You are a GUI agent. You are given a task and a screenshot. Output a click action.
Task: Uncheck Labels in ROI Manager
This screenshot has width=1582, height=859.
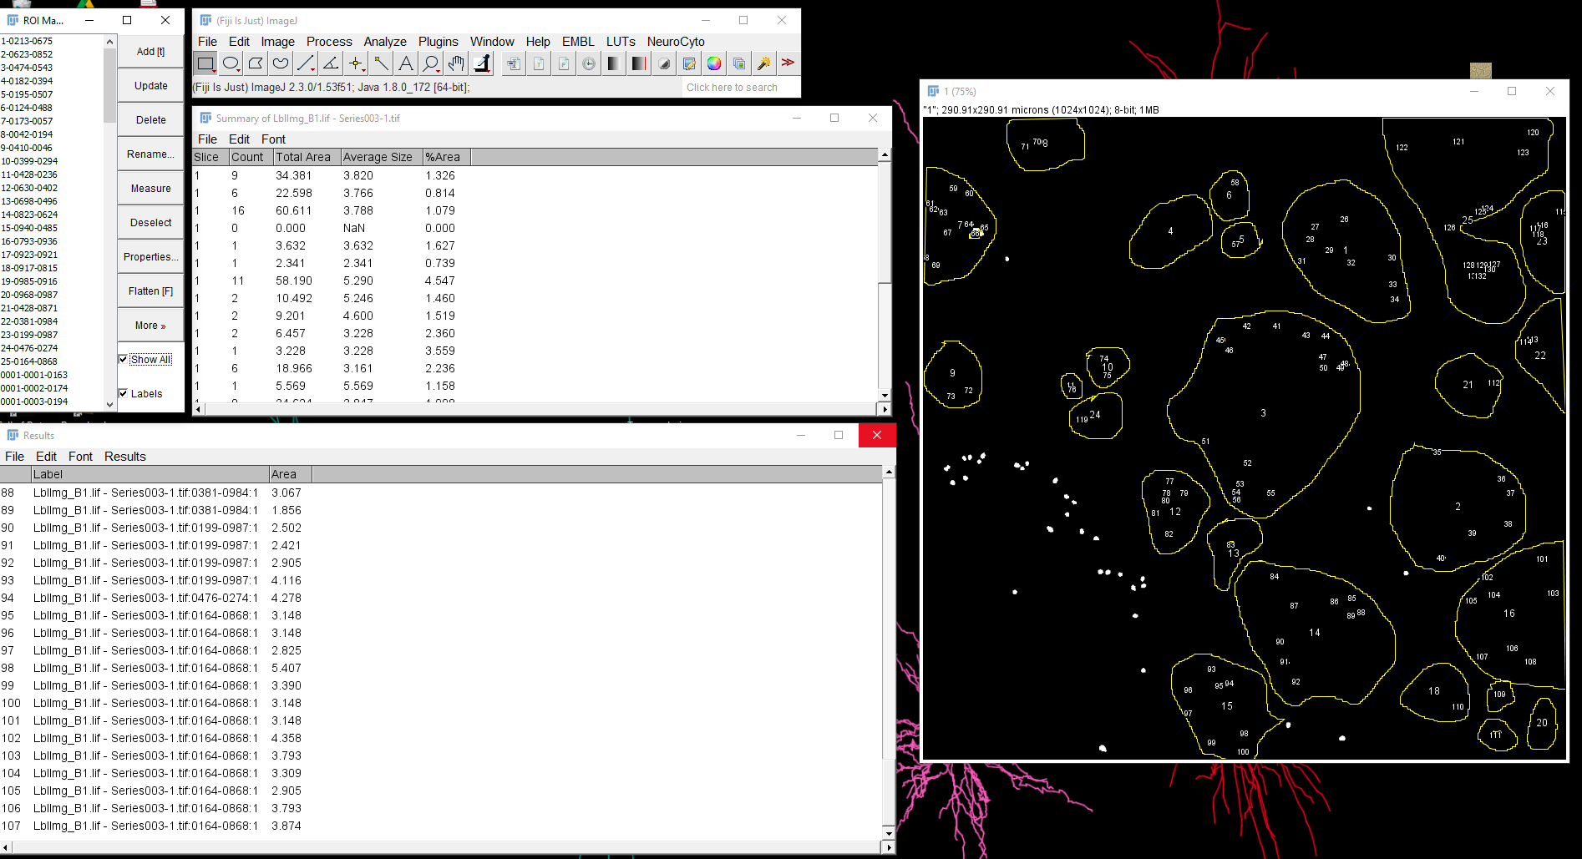[x=124, y=393]
